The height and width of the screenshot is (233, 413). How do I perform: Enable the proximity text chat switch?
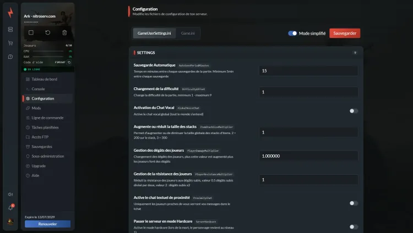click(354, 203)
